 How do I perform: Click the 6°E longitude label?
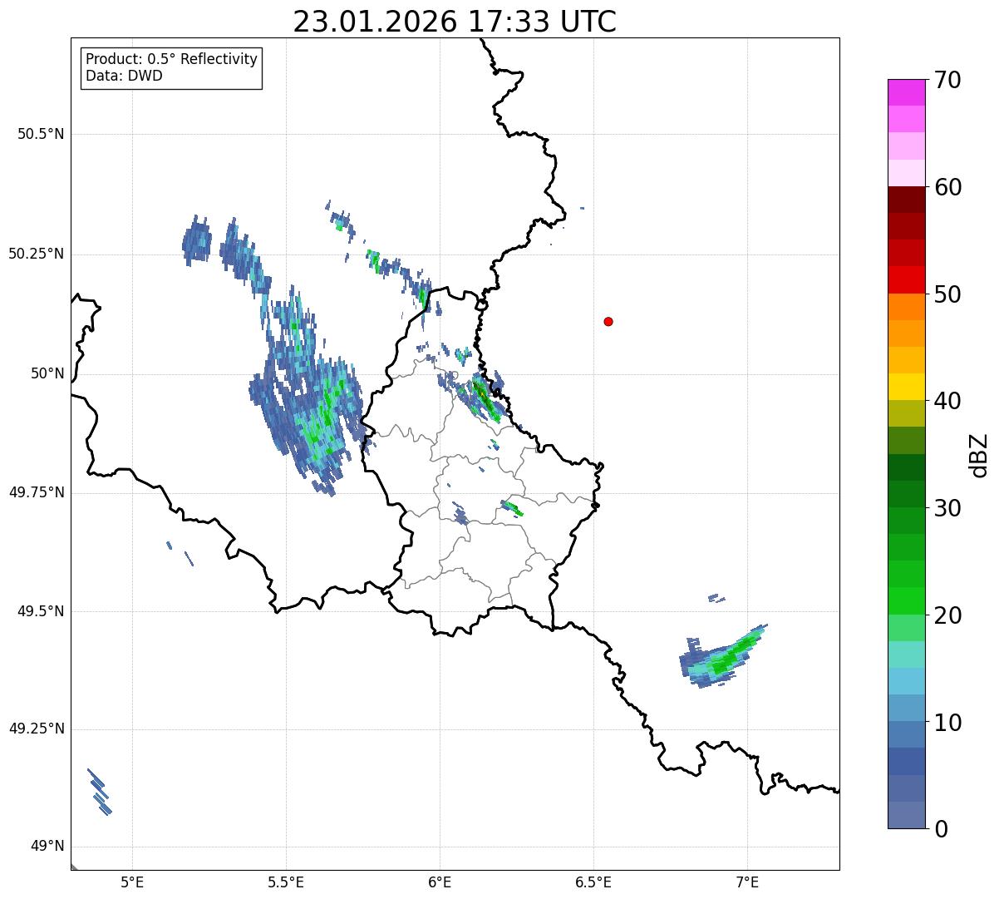[x=440, y=882]
